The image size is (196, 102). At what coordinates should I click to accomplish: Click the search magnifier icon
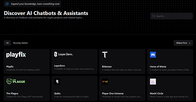(x=154, y=16)
